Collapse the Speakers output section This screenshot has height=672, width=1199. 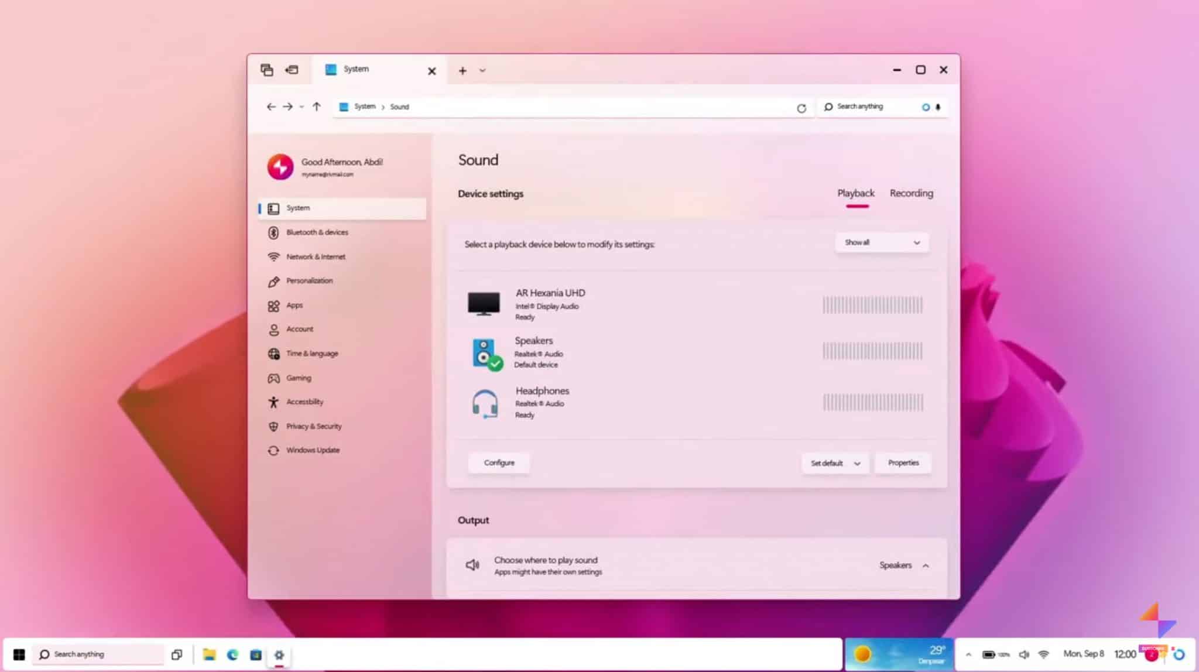pyautogui.click(x=926, y=565)
